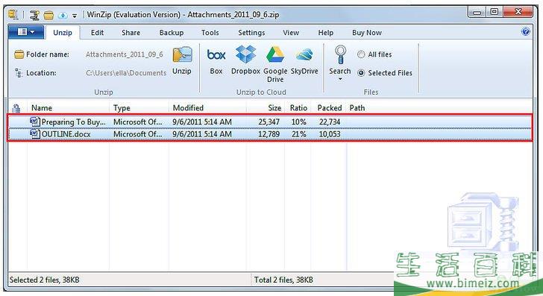Click the open folder quick access icon
Screen dimensions: 543x296
(48, 15)
